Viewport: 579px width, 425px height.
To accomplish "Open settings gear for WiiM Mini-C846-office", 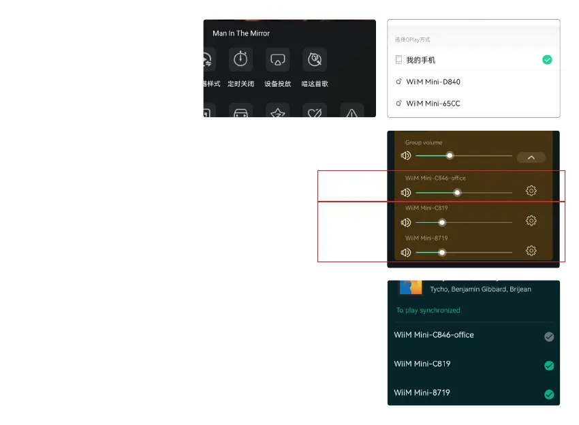I will pyautogui.click(x=531, y=191).
